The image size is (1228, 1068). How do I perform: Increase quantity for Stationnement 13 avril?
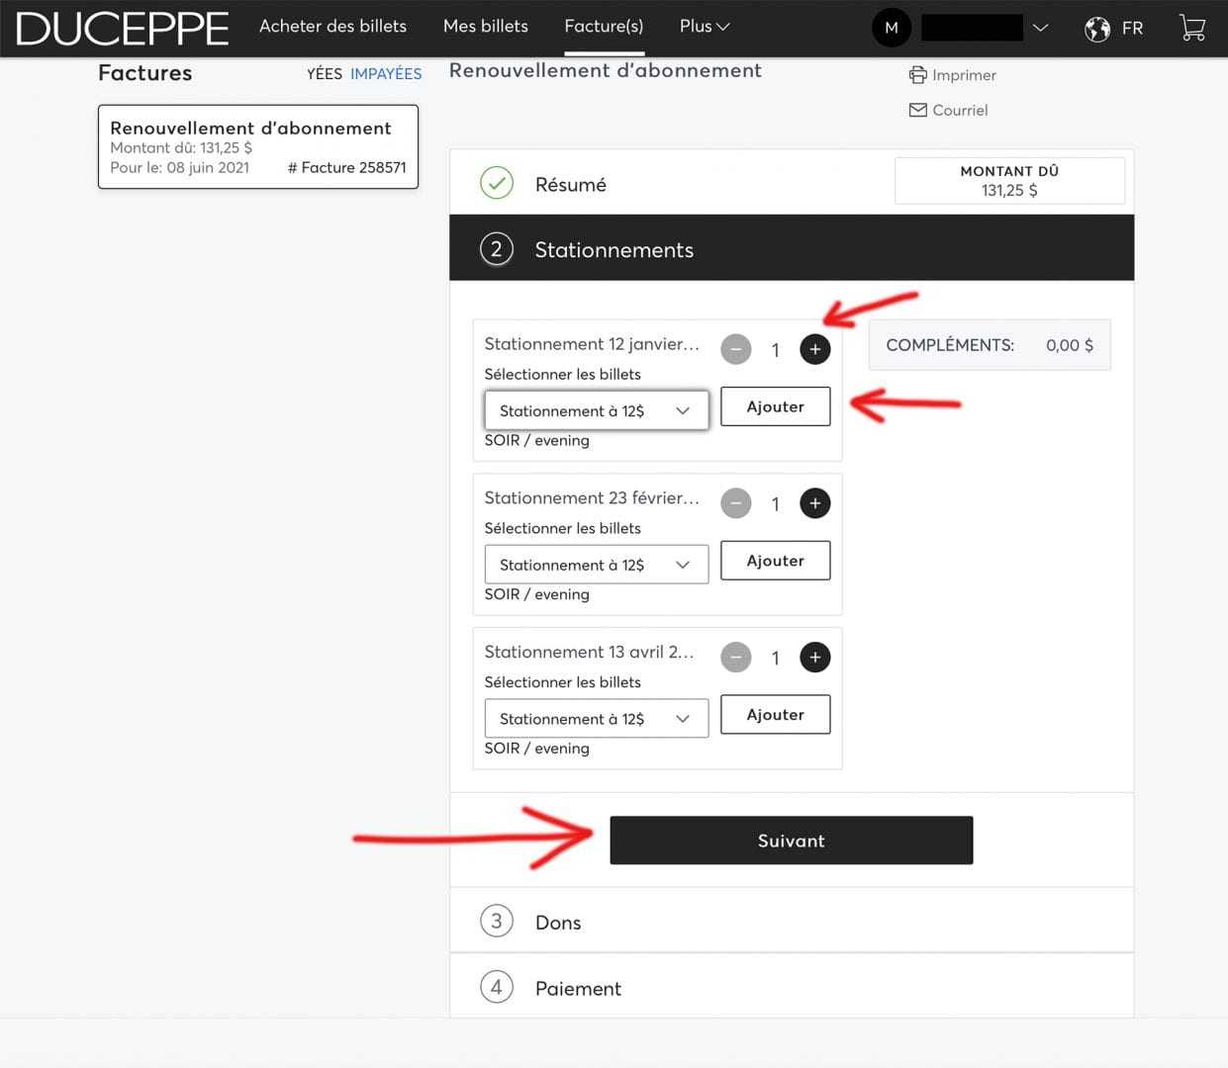[814, 658]
